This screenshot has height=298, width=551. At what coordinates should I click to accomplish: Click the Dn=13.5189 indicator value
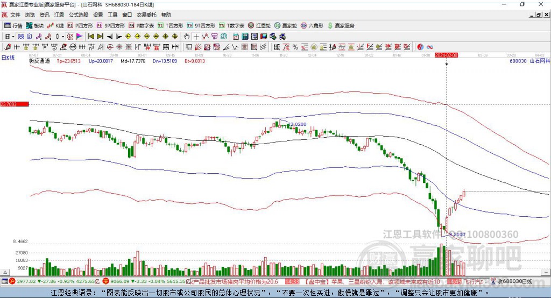pyautogui.click(x=165, y=61)
